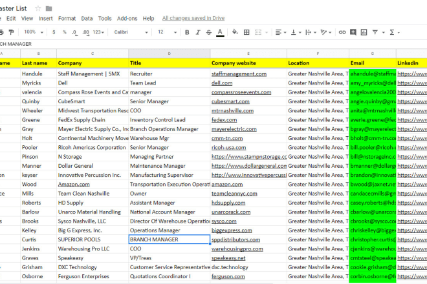The width and height of the screenshot is (427, 284).
Task: Open the Edit menu
Action: 11,19
